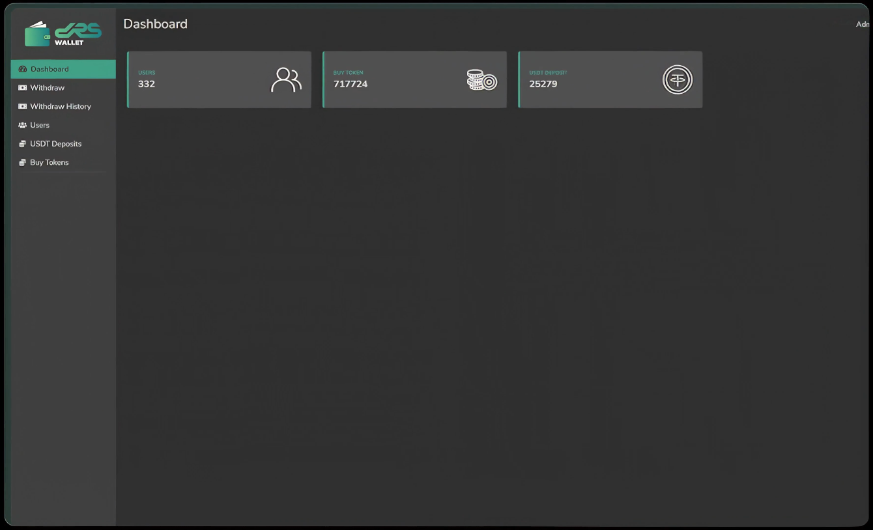Open the Withdraw History page label
Image resolution: width=873 pixels, height=530 pixels.
coord(61,106)
